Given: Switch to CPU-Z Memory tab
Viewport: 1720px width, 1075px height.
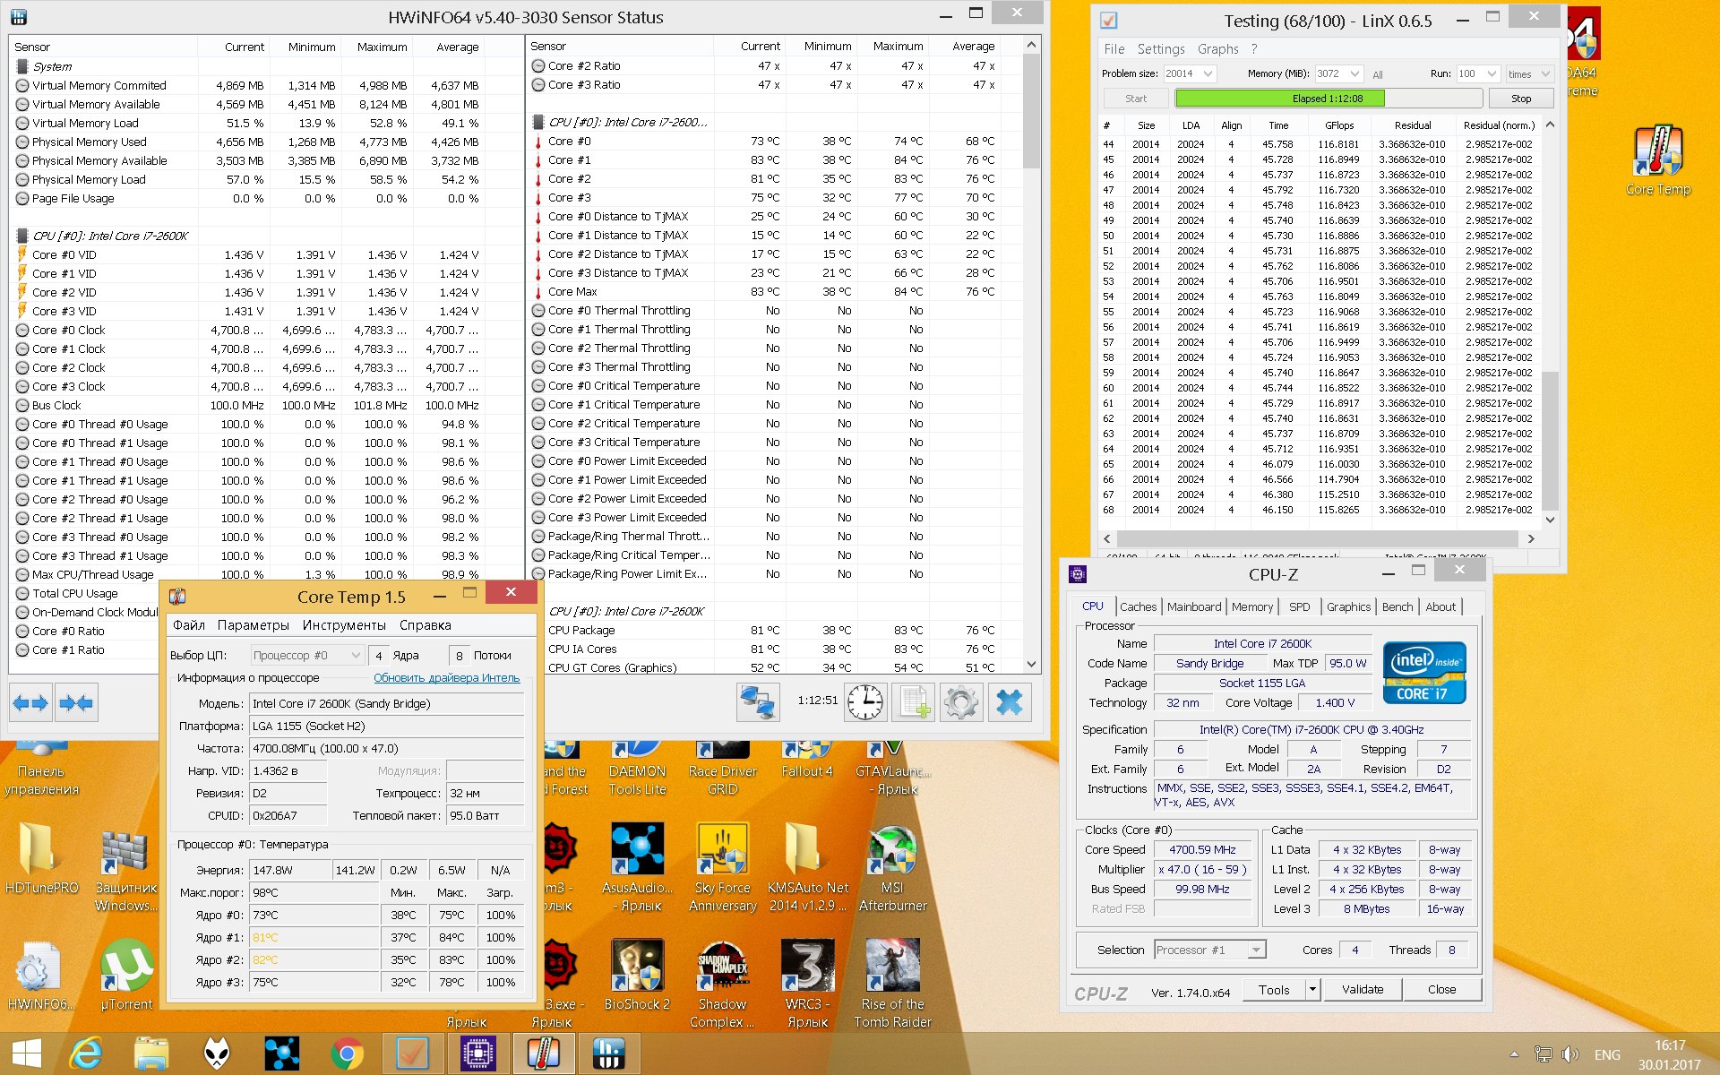Looking at the screenshot, I should coord(1251,606).
